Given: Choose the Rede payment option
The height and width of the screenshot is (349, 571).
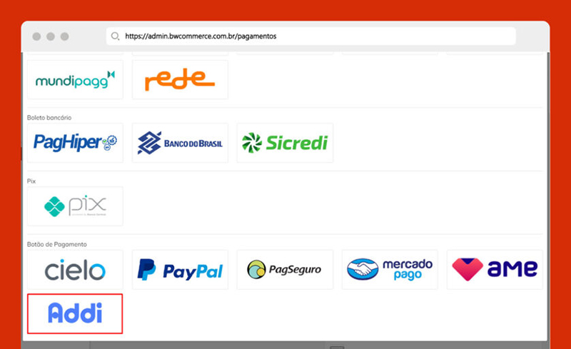Looking at the screenshot, I should tap(180, 79).
